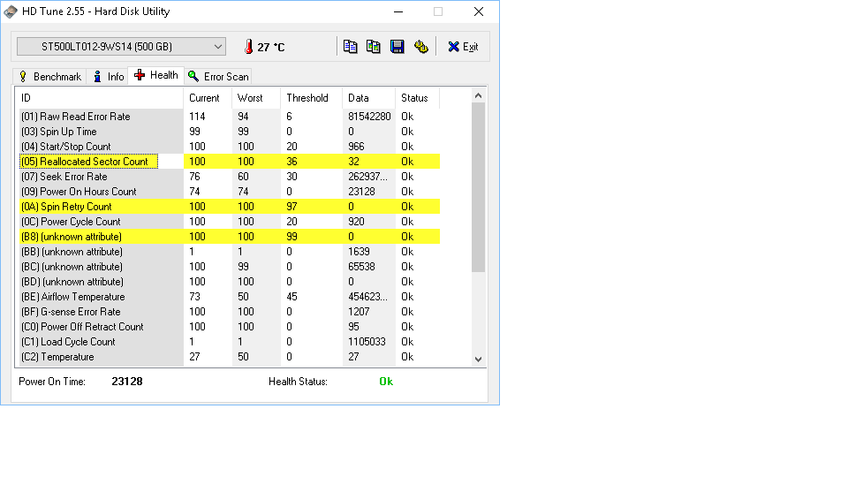Copy info to clipboard icon
This screenshot has height=477, width=848.
click(350, 47)
